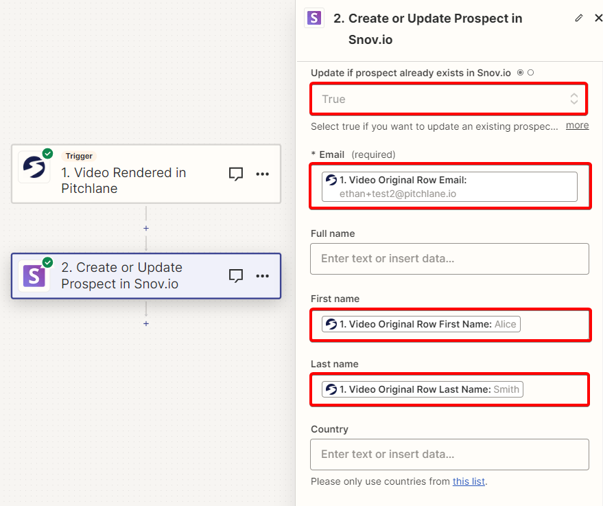Screen dimensions: 603x506
Task: Select the second radio option beside Update if prospect exists
Action: [531, 72]
